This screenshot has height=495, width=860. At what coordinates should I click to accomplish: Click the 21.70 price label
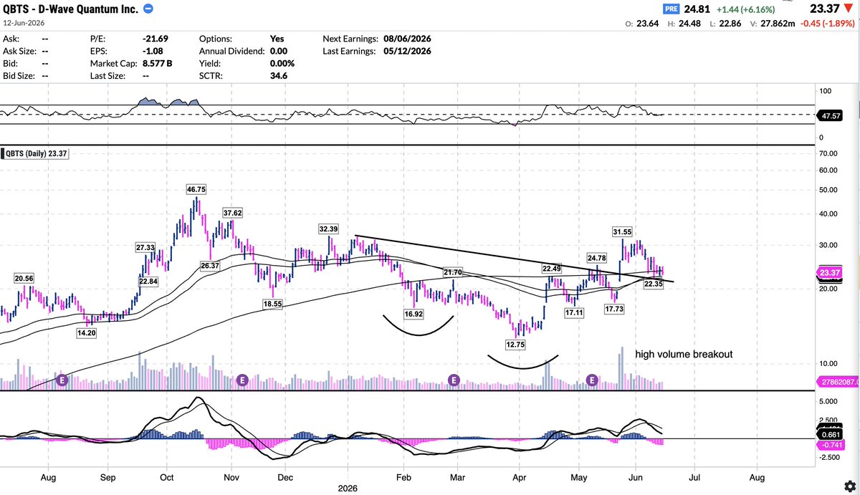coord(453,272)
